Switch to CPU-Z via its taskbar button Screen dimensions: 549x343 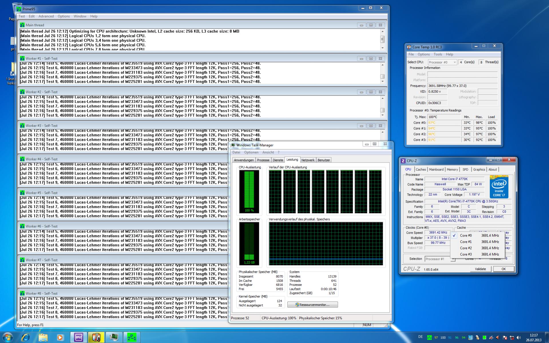tap(79, 338)
